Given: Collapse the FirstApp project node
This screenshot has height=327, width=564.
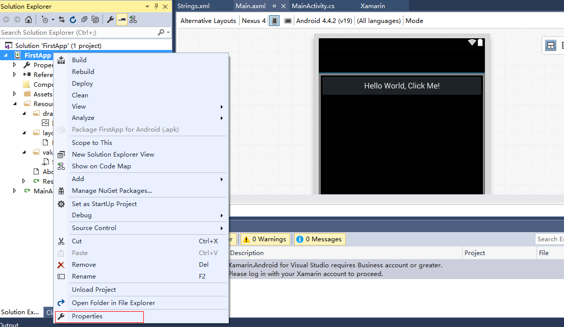Looking at the screenshot, I should [6, 56].
